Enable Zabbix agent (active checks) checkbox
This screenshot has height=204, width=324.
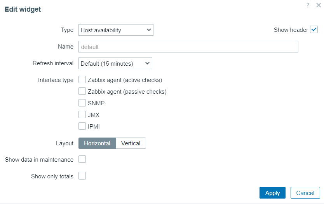pos(82,80)
